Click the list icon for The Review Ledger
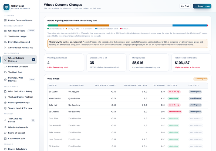This screenshot has width=216, height=151. [x=5, y=36]
